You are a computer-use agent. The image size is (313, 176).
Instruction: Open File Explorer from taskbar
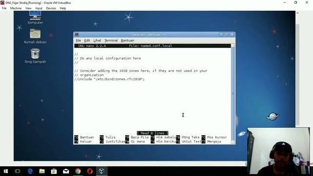(42, 171)
